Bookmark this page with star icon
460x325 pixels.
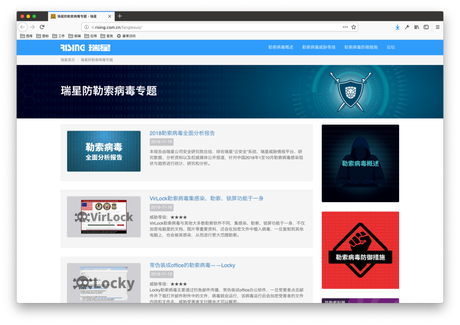coord(354,27)
